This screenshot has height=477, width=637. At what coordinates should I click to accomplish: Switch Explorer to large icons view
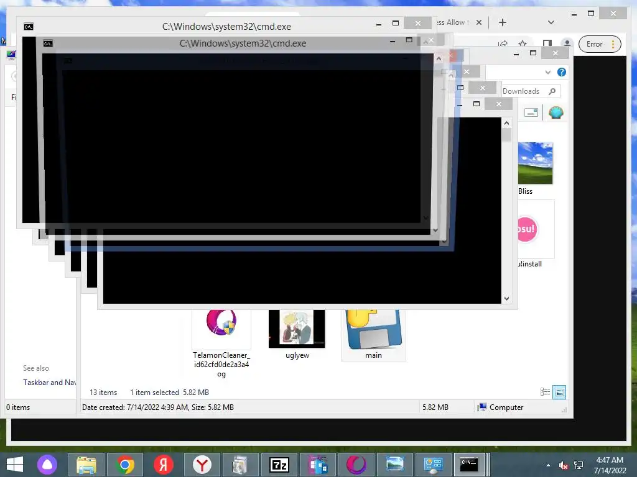[559, 392]
